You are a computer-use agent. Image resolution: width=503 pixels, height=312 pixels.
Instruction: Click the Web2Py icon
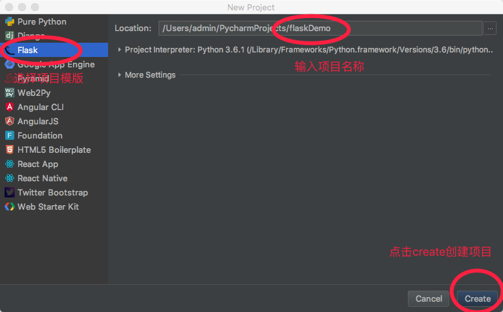10,93
